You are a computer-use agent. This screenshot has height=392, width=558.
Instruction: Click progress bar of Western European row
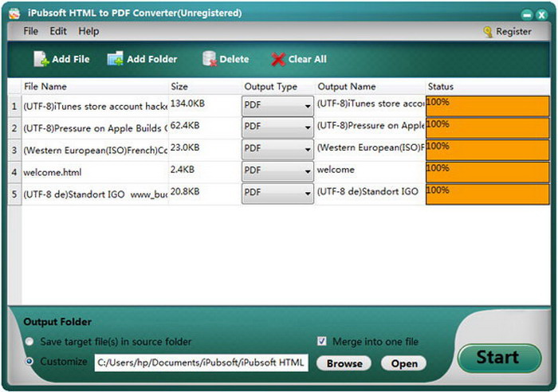[488, 150]
